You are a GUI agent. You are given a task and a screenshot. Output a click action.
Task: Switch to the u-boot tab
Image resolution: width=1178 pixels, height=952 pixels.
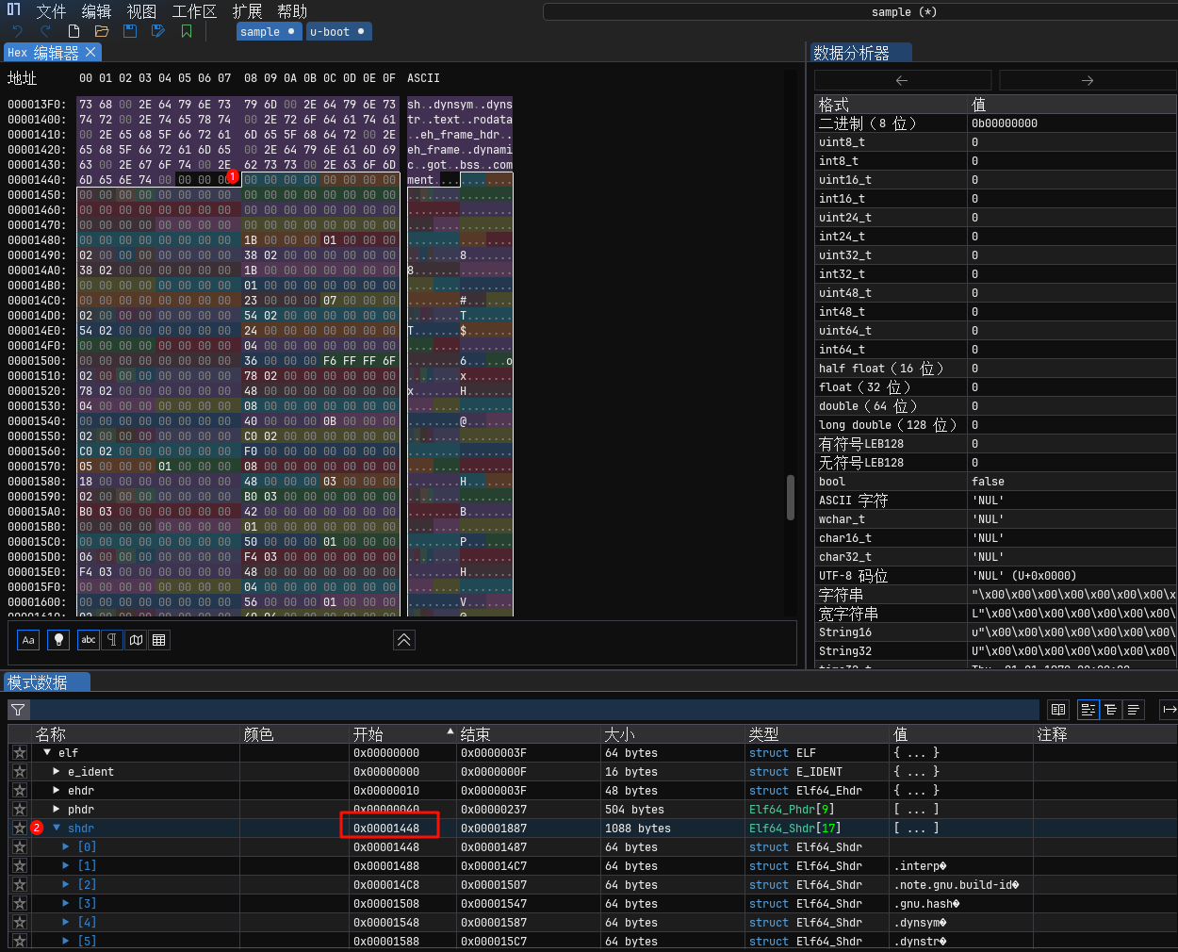point(330,31)
